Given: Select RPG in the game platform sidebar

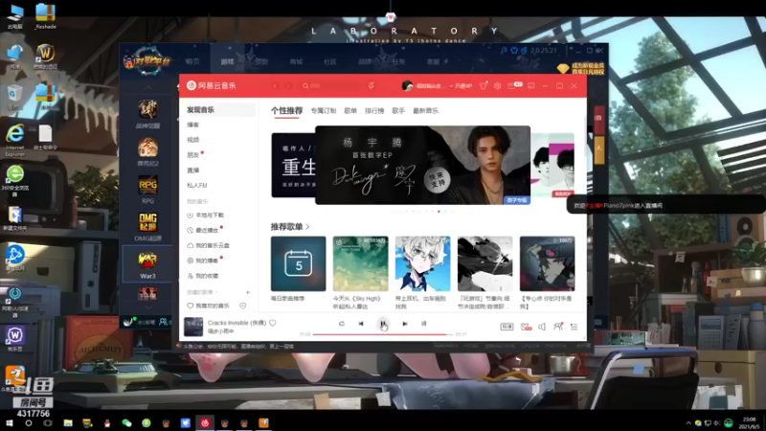Looking at the screenshot, I should (147, 190).
